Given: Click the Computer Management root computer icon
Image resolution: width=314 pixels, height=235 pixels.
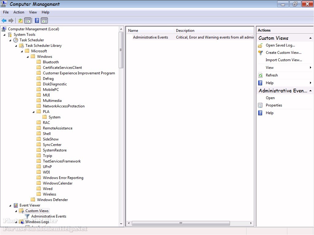Looking at the screenshot, I should coord(4,29).
